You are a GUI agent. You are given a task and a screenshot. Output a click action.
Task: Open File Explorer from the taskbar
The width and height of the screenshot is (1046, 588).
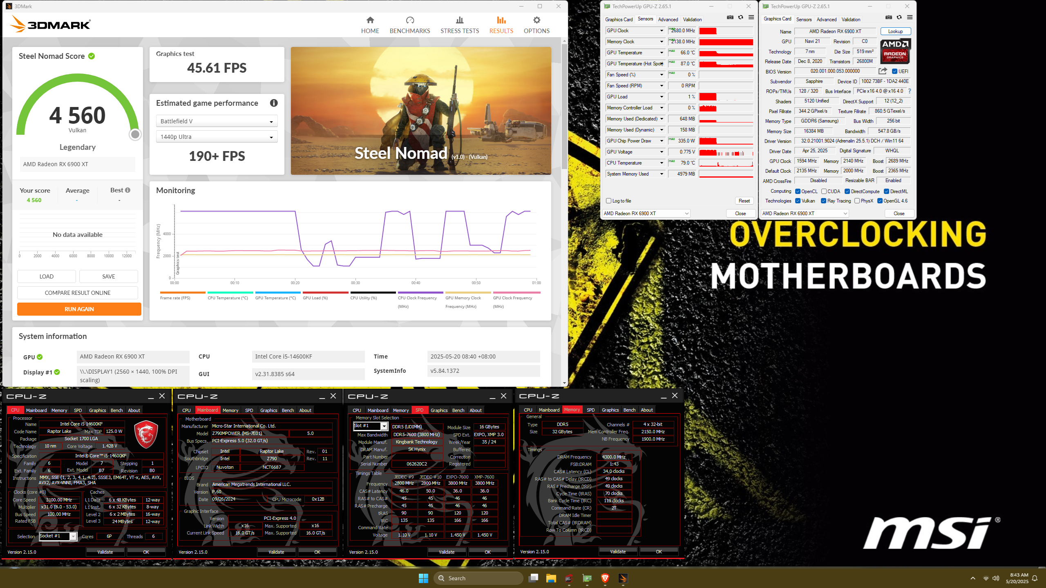(x=551, y=578)
